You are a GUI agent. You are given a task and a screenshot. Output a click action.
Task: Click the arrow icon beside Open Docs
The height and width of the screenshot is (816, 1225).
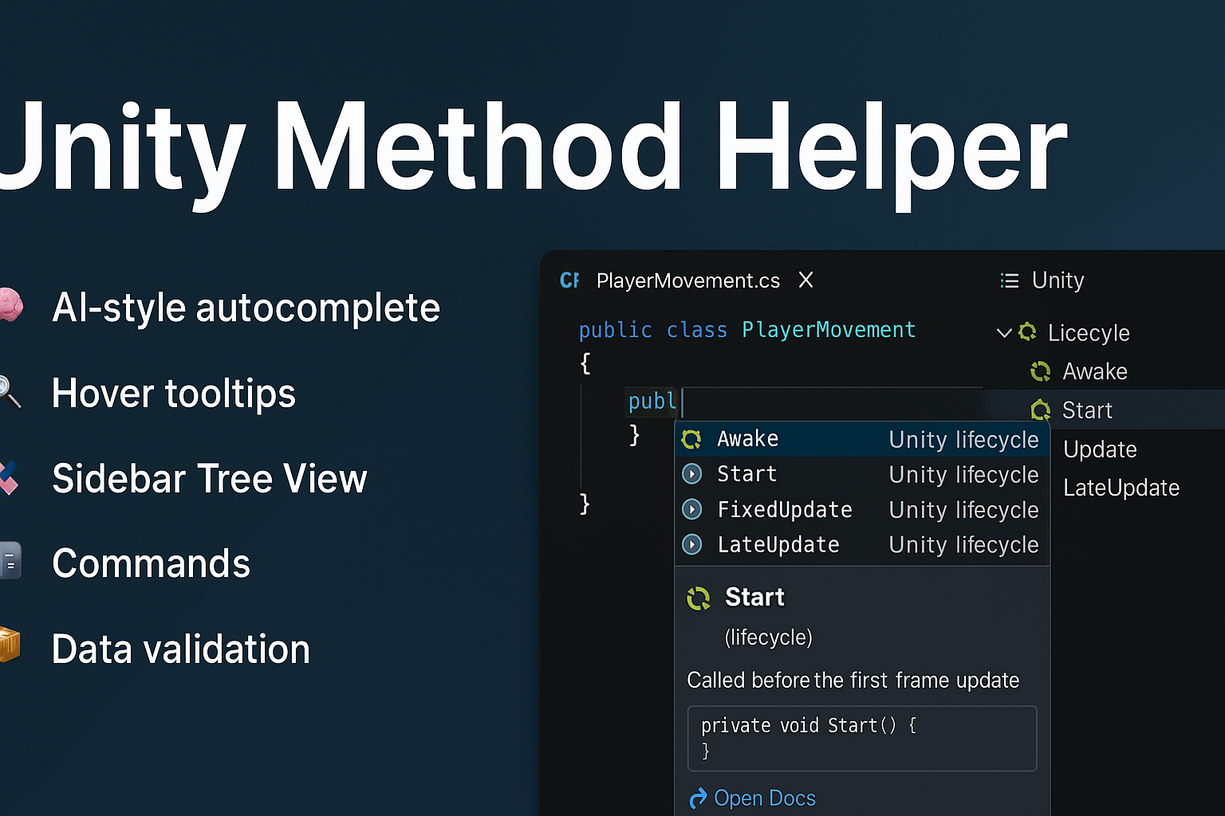point(698,798)
